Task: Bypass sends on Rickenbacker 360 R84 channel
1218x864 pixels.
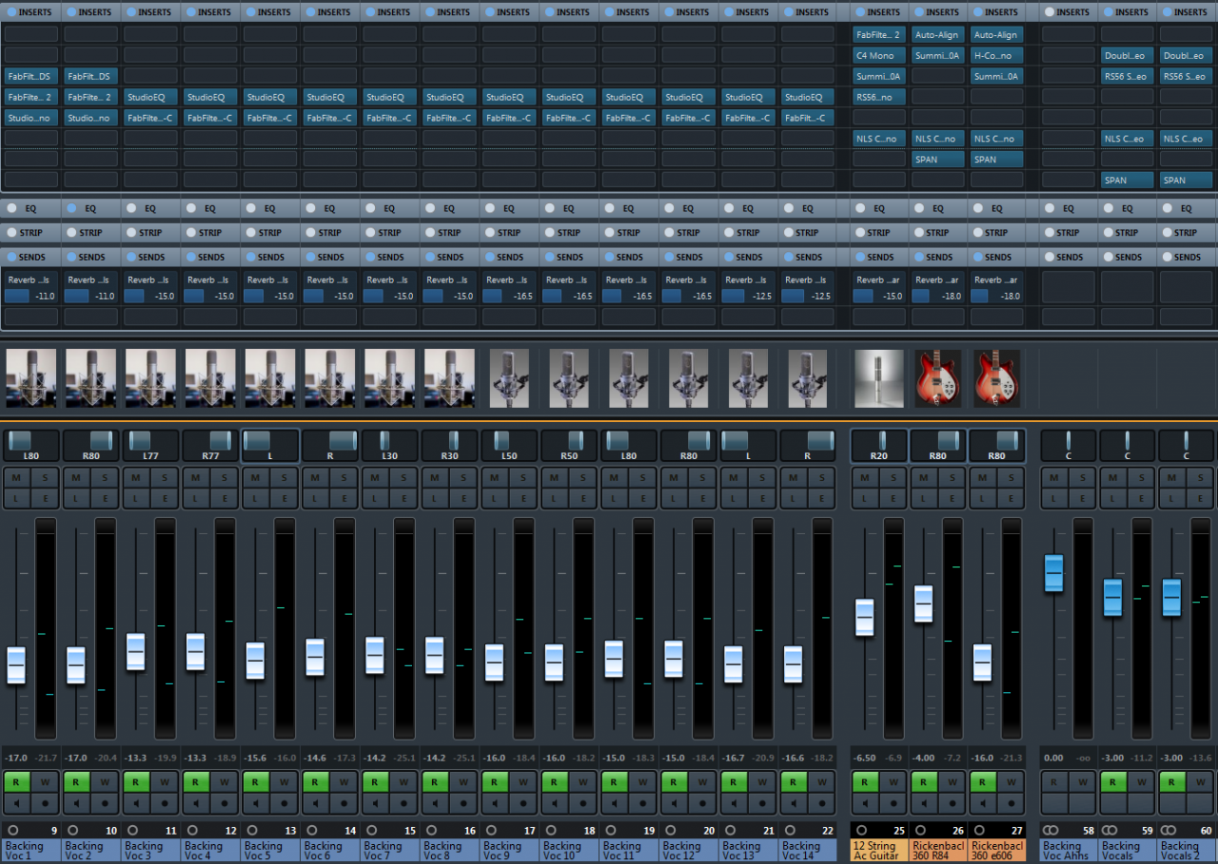Action: [918, 258]
